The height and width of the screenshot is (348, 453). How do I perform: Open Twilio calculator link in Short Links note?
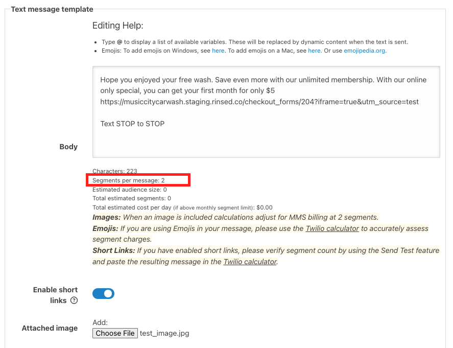tap(250, 262)
